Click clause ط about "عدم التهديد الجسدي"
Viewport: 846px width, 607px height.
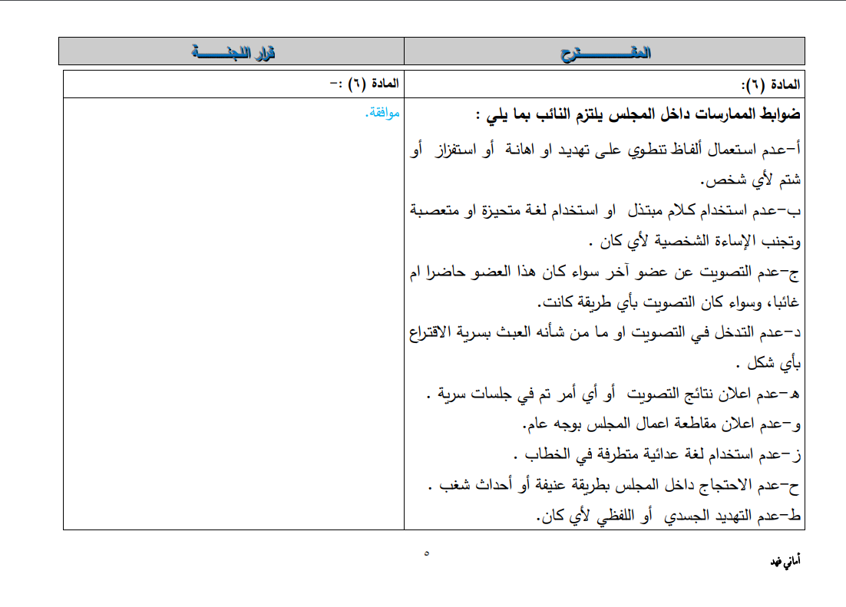[668, 516]
